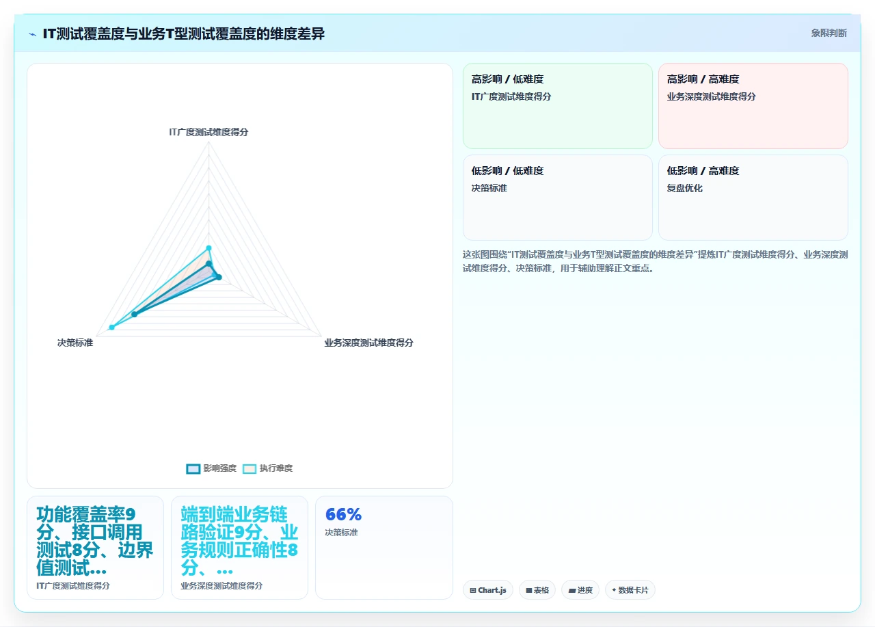The image size is (875, 627).
Task: Click 业务深度测试维度得分 text in red quadrant card
Action: pos(712,96)
